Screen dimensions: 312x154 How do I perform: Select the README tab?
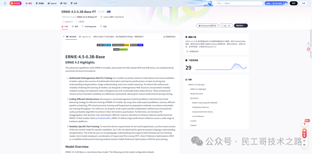tap(71, 37)
